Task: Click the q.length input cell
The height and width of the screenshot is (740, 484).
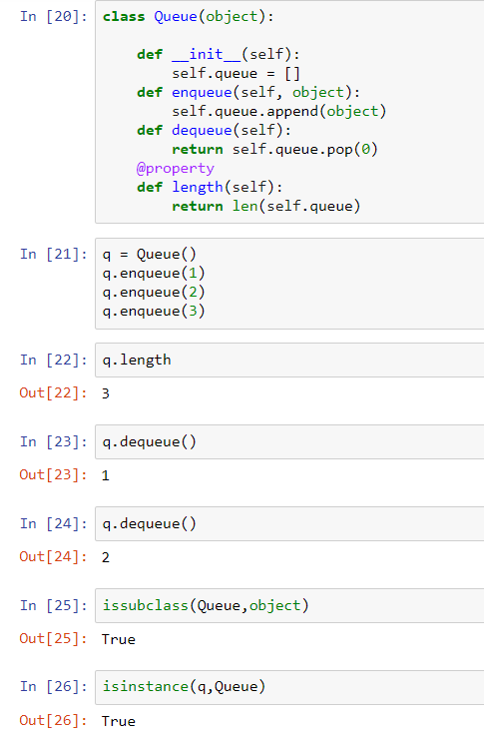Action: 289,361
